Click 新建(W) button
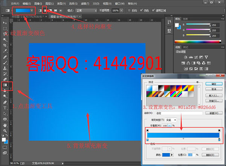The image size is (226, 166). tap(214, 113)
